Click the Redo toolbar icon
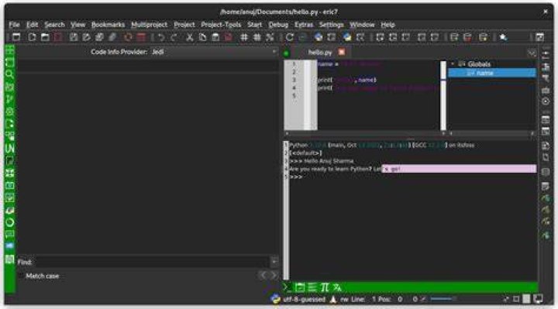 (x=174, y=37)
